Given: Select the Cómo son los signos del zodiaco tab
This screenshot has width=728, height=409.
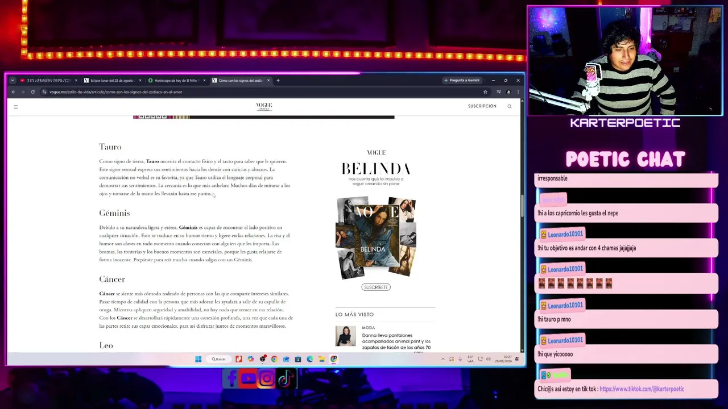Looking at the screenshot, I should point(241,81).
